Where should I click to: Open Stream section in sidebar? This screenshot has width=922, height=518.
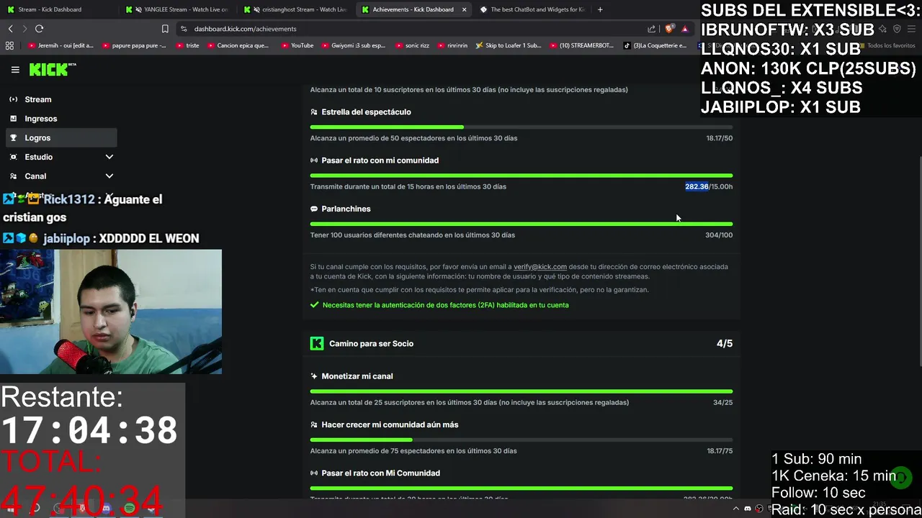(61, 99)
